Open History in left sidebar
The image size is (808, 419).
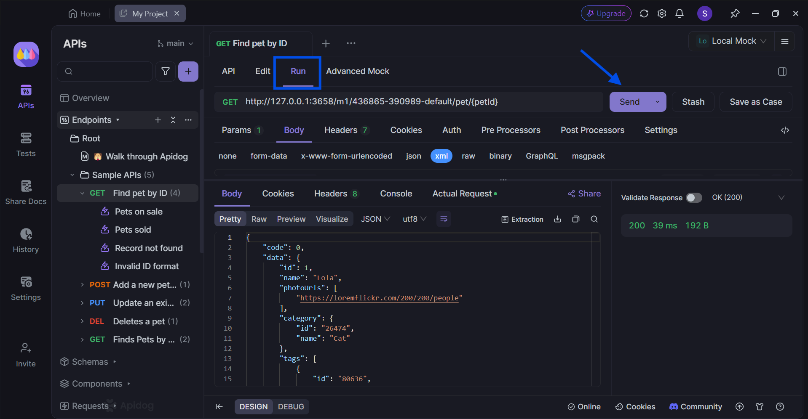[26, 241]
